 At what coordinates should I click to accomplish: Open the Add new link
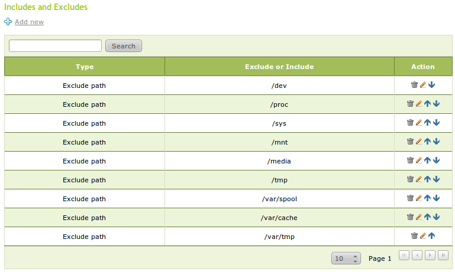pos(29,22)
